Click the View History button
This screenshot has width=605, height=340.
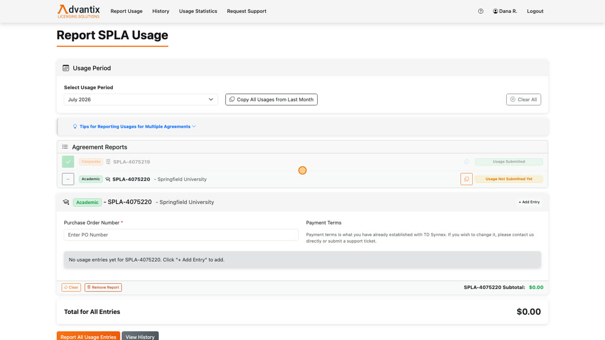pos(140,337)
